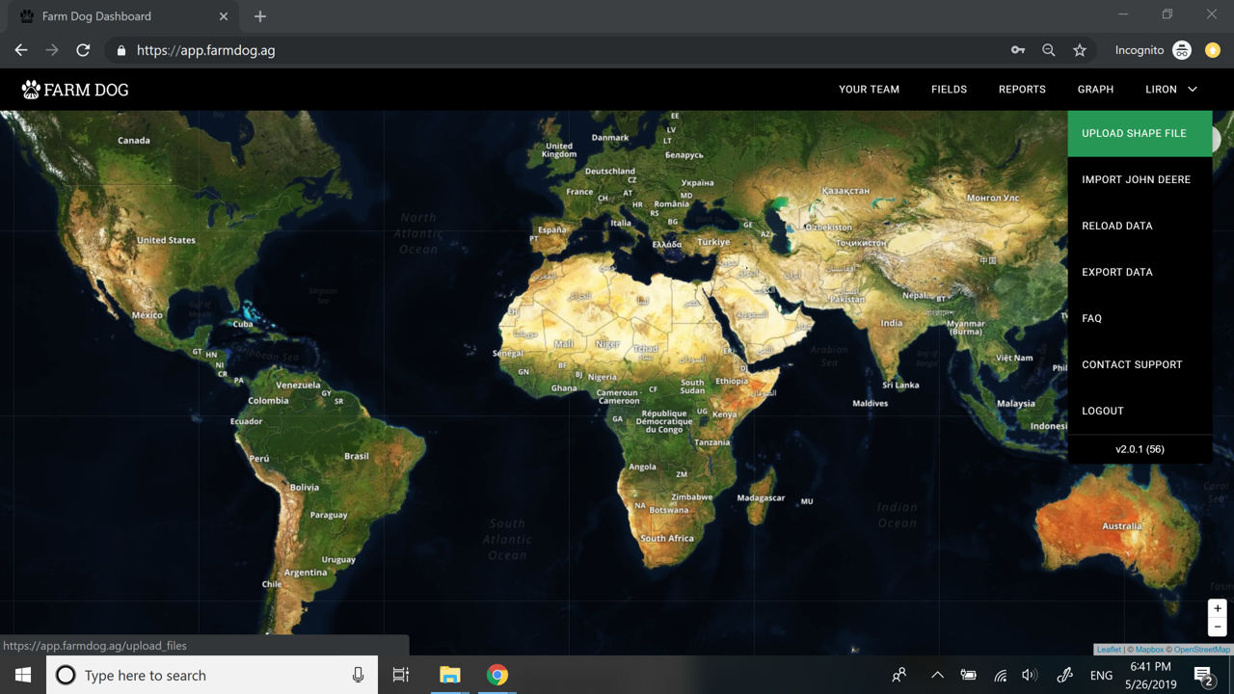
Task: Close the Farm Dog Dashboard tab
Action: tap(224, 16)
